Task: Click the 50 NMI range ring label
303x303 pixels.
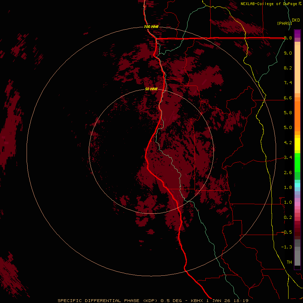Action: pos(151,89)
